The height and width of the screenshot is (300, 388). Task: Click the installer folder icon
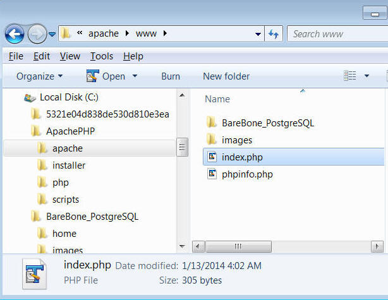click(42, 165)
